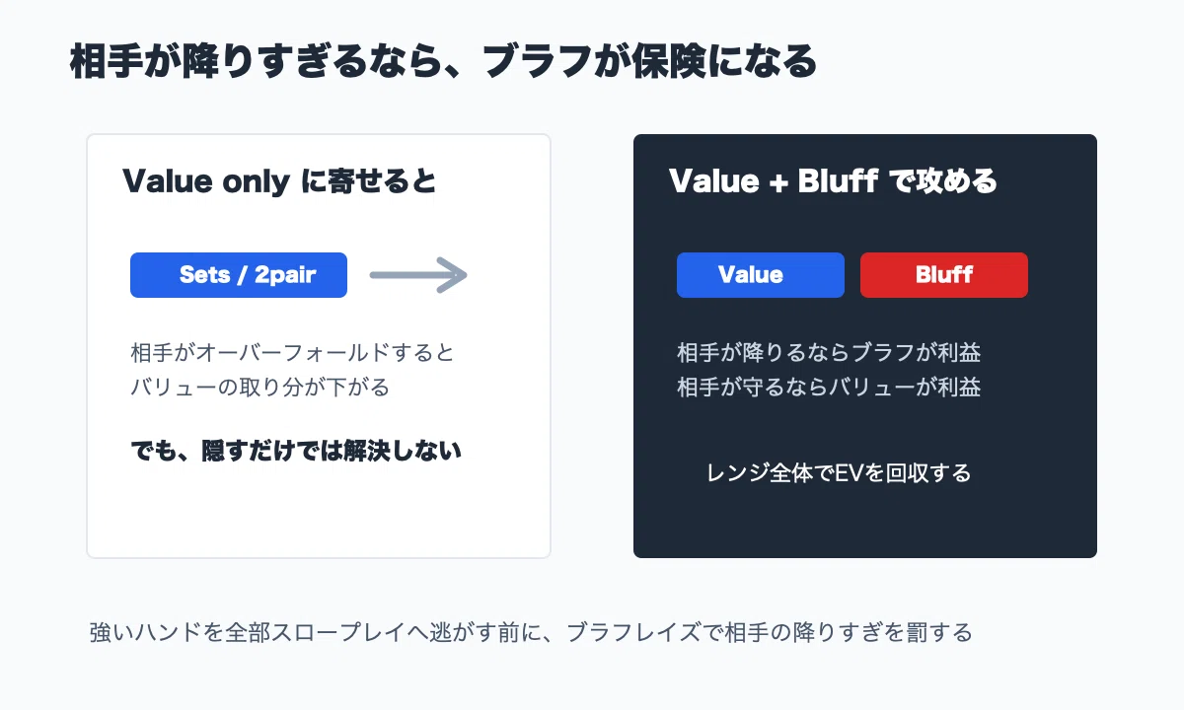This screenshot has height=710, width=1184.
Task: Click the gray right-pointing arrow icon
Action: tap(417, 275)
